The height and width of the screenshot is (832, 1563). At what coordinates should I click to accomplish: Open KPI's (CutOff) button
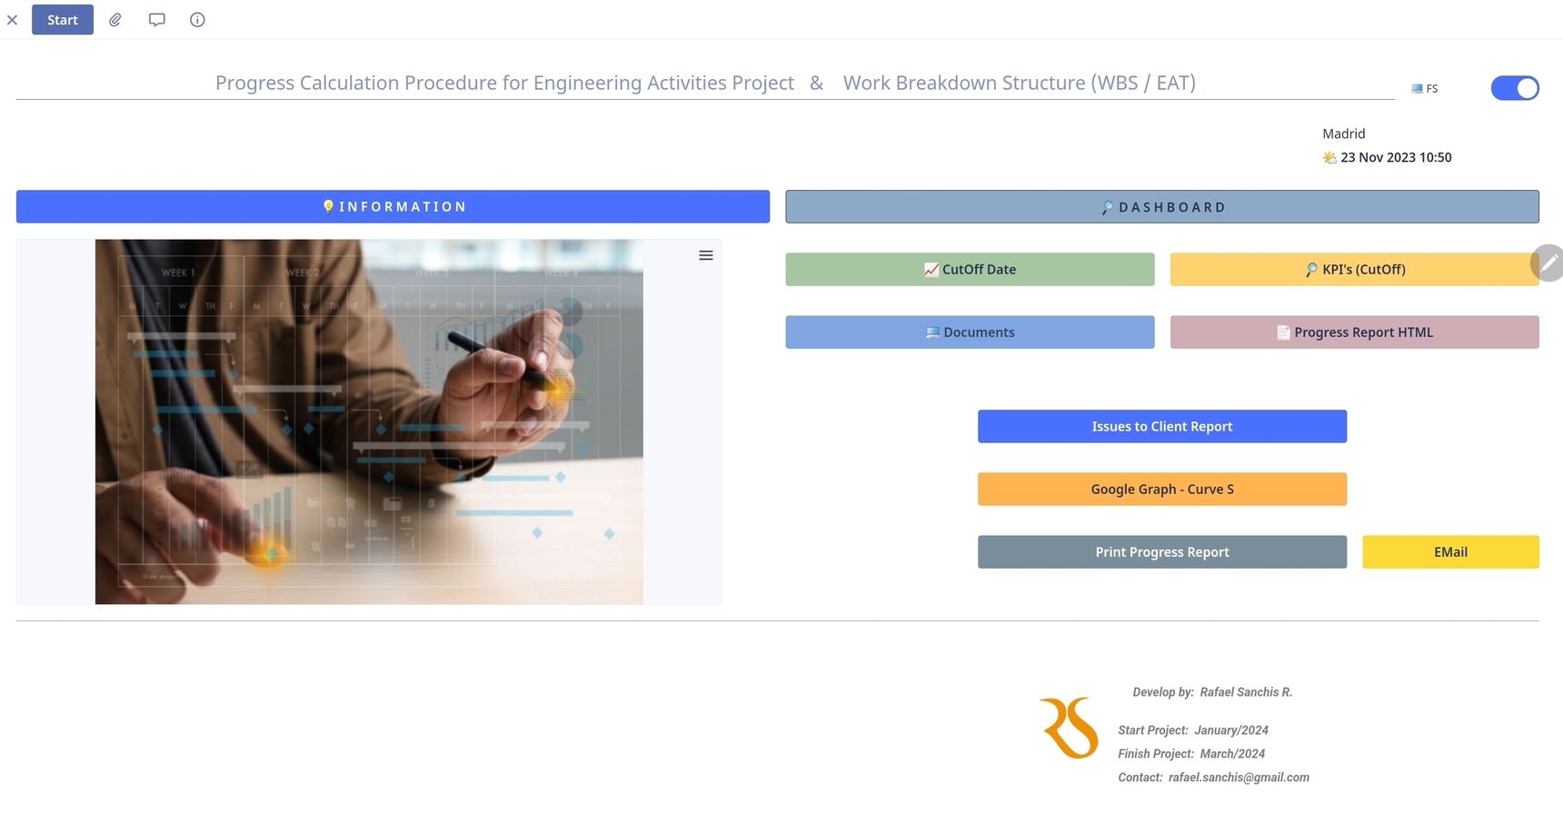1354,270
